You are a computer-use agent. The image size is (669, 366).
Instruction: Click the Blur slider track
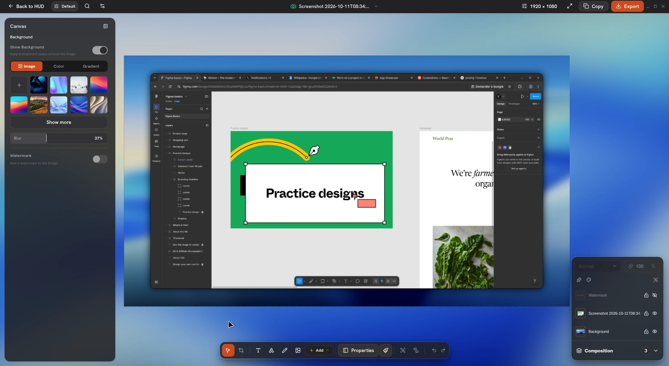[x=59, y=138]
